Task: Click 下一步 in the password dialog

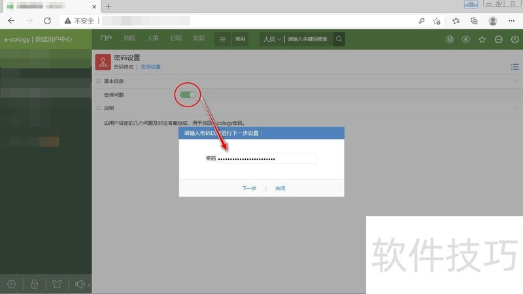Action: tap(249, 188)
